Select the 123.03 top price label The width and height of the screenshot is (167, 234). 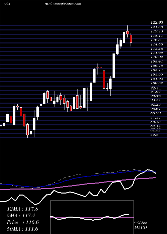[x=157, y=22]
